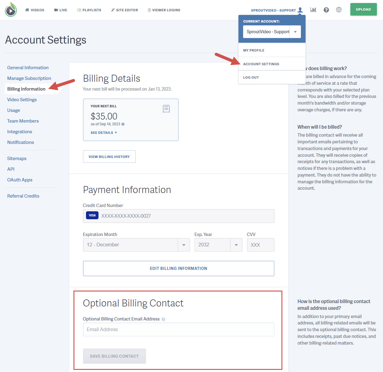The image size is (383, 372).
Task: Open the analytics bar chart icon
Action: (313, 9)
